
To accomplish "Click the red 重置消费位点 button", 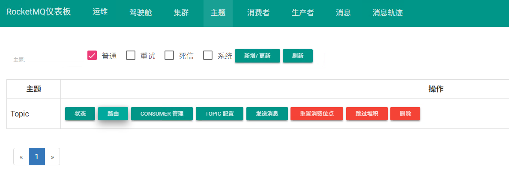I will tap(317, 114).
